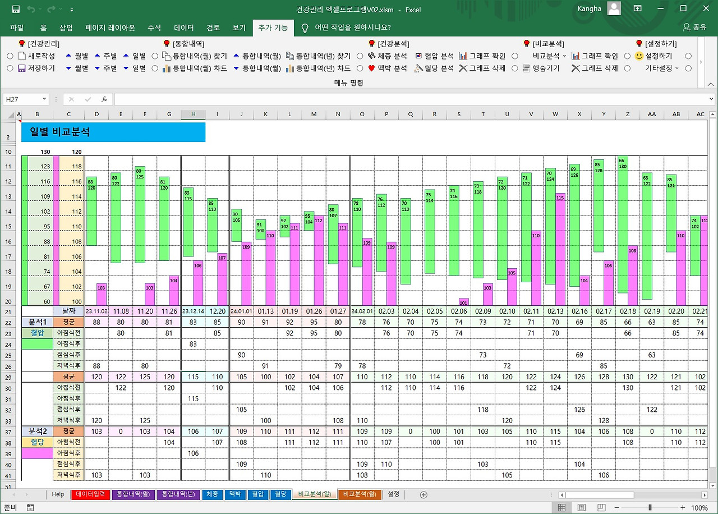Open the 삽입 ribbon tab

coord(66,27)
